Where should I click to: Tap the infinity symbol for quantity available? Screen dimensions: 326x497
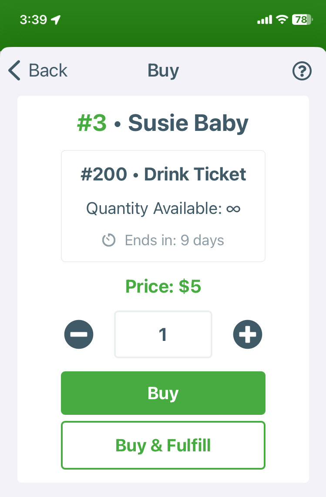[x=233, y=209]
